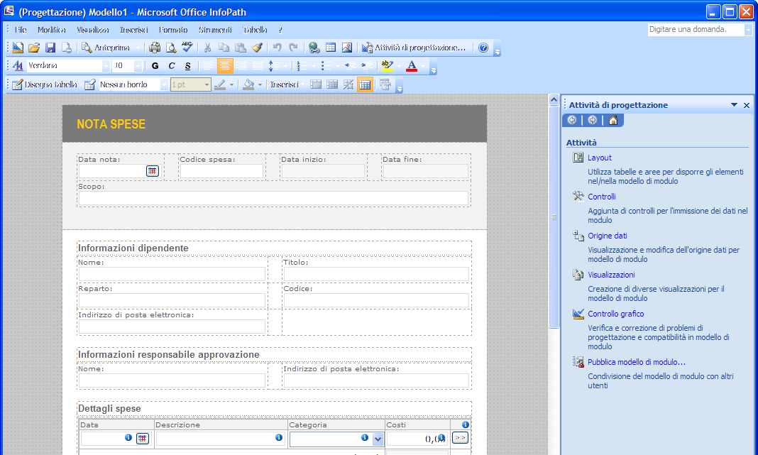Screen dimensions: 758x455
Task: Click the Home icon in the task pane
Action: point(613,120)
